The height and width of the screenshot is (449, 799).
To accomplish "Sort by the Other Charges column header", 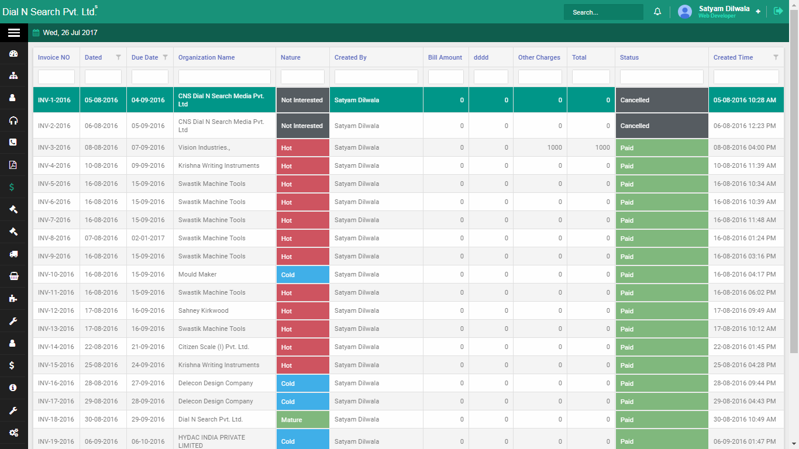I will click(539, 57).
